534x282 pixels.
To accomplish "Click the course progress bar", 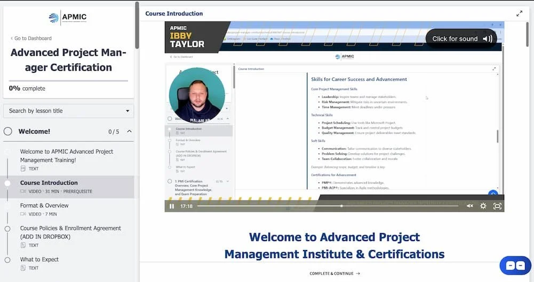I will [68, 81].
